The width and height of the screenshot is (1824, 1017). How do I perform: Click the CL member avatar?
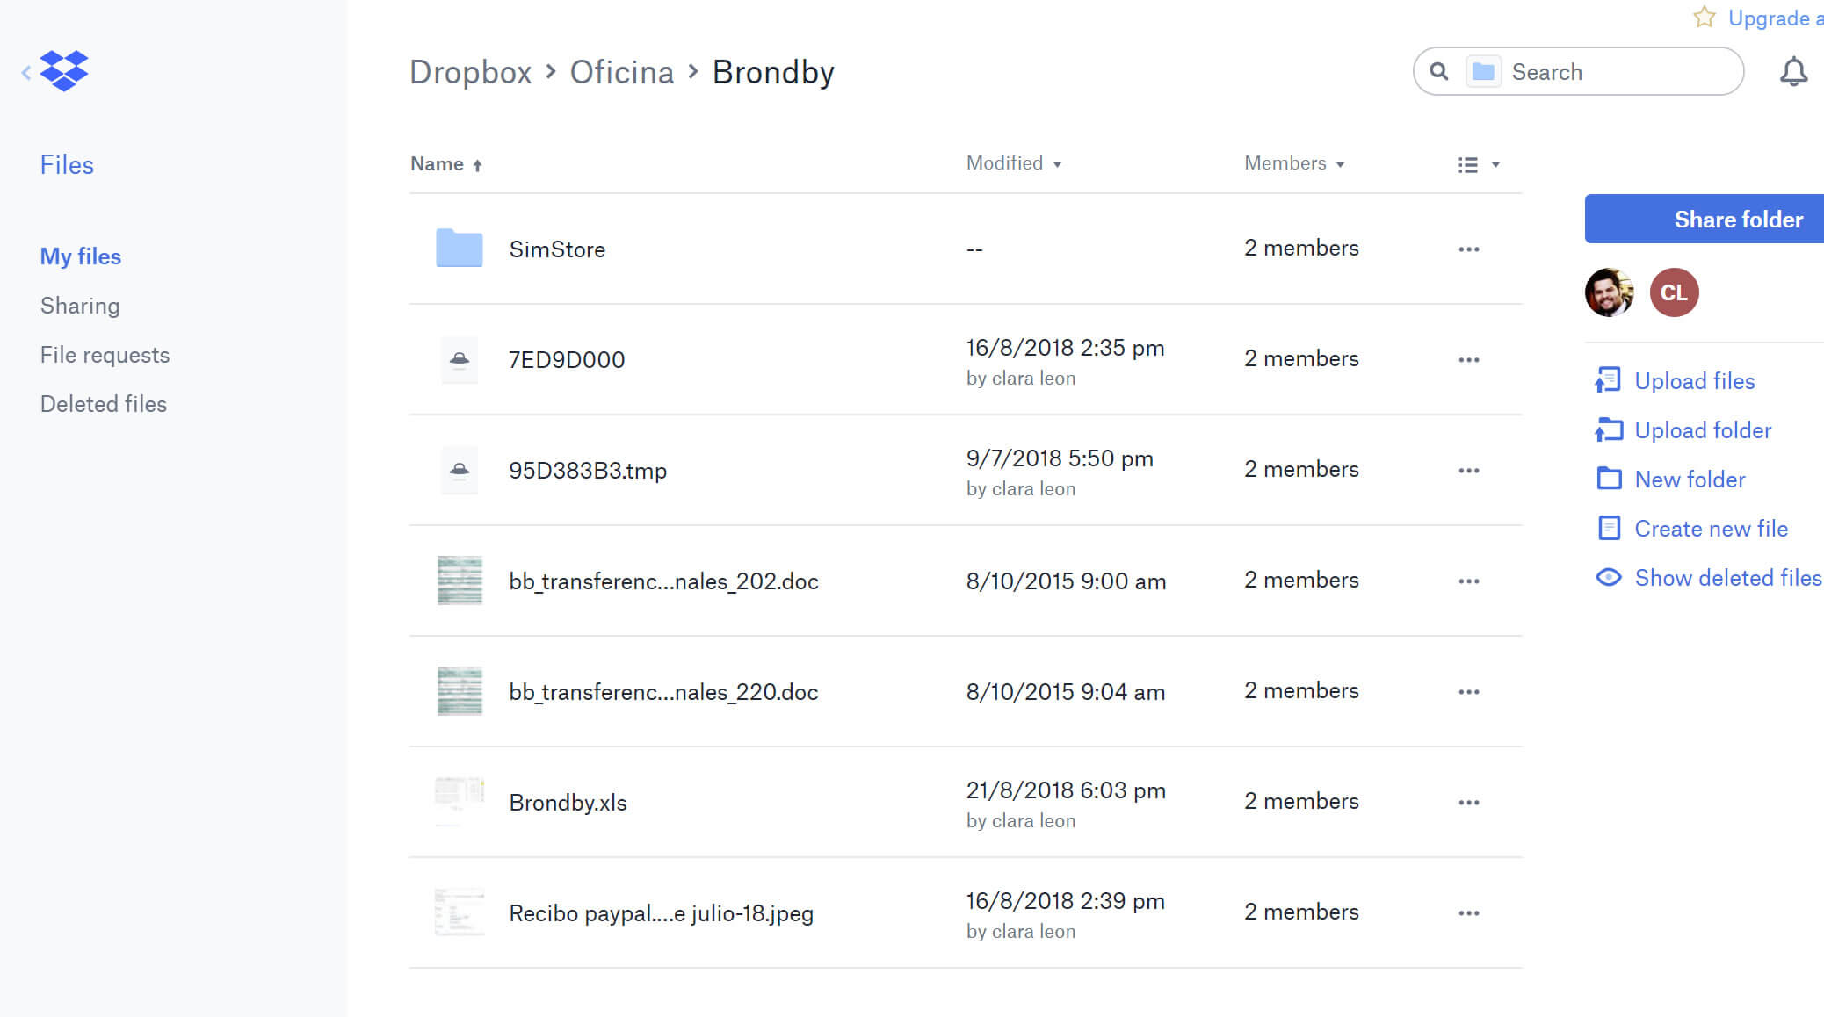point(1674,292)
